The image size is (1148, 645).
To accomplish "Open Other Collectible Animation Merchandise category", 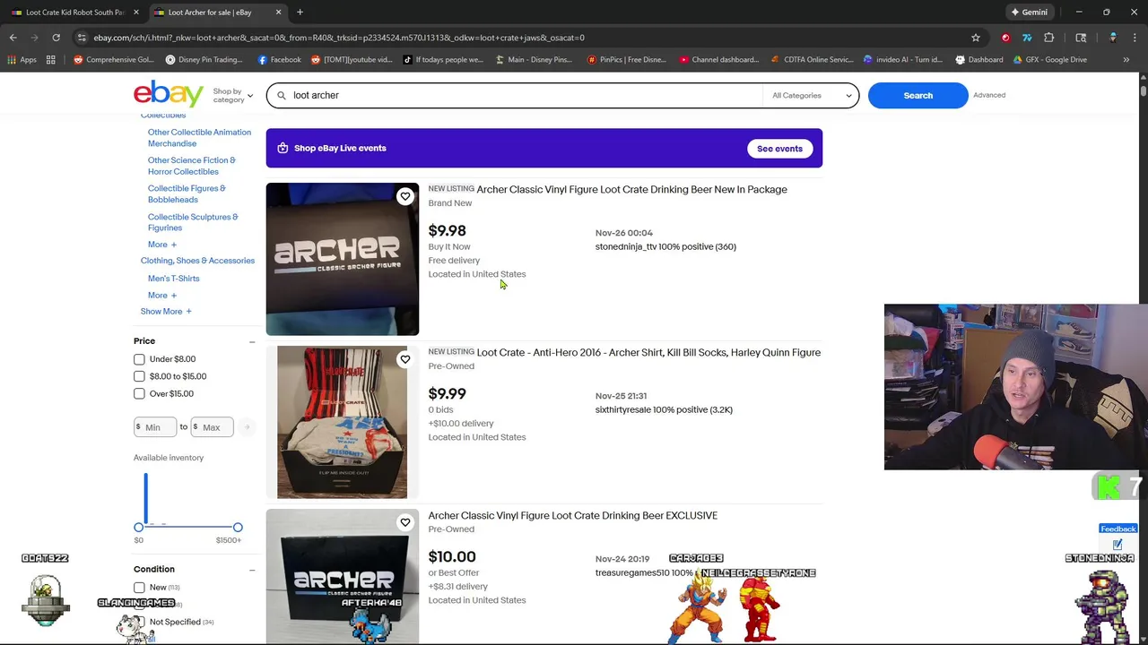I will tap(199, 138).
